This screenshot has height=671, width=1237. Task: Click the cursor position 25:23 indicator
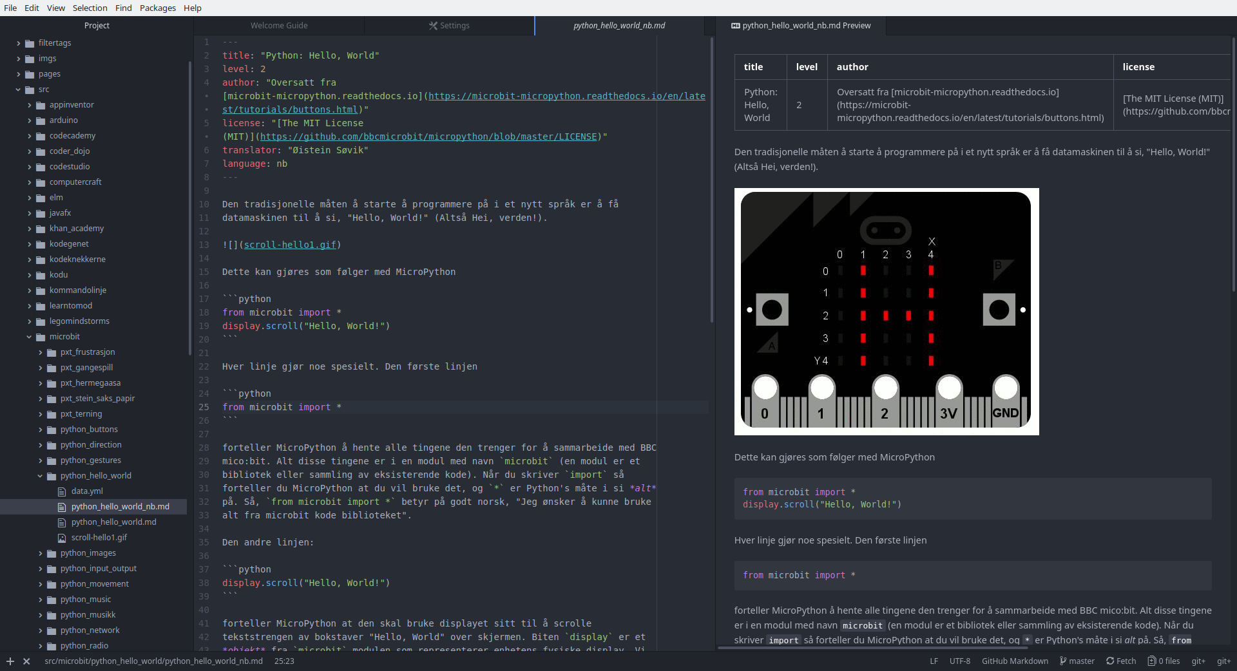[284, 661]
